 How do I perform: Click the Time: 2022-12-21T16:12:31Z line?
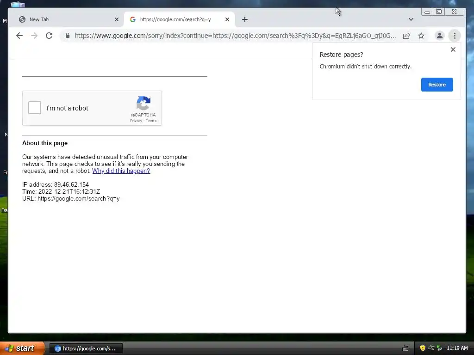pyautogui.click(x=61, y=192)
